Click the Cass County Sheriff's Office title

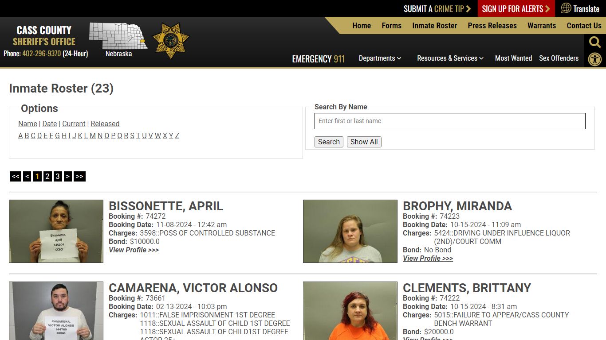click(44, 36)
